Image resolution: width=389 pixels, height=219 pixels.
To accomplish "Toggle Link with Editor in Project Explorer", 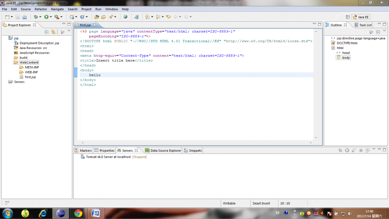I will click(54, 32).
